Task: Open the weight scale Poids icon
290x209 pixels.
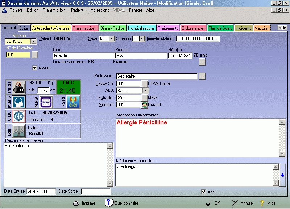Action: tap(19, 87)
